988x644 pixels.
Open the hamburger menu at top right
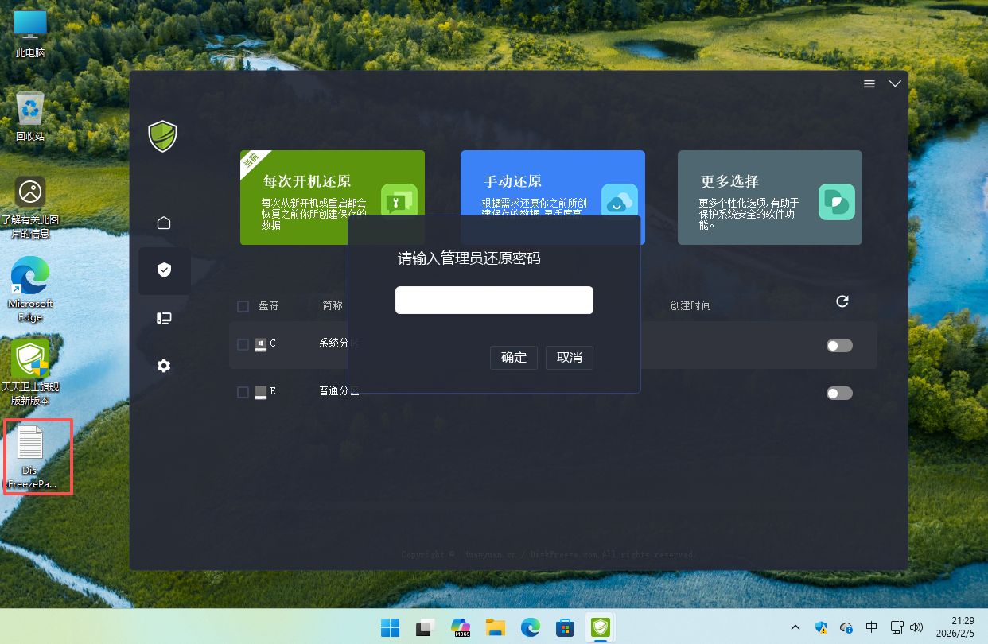tap(869, 83)
